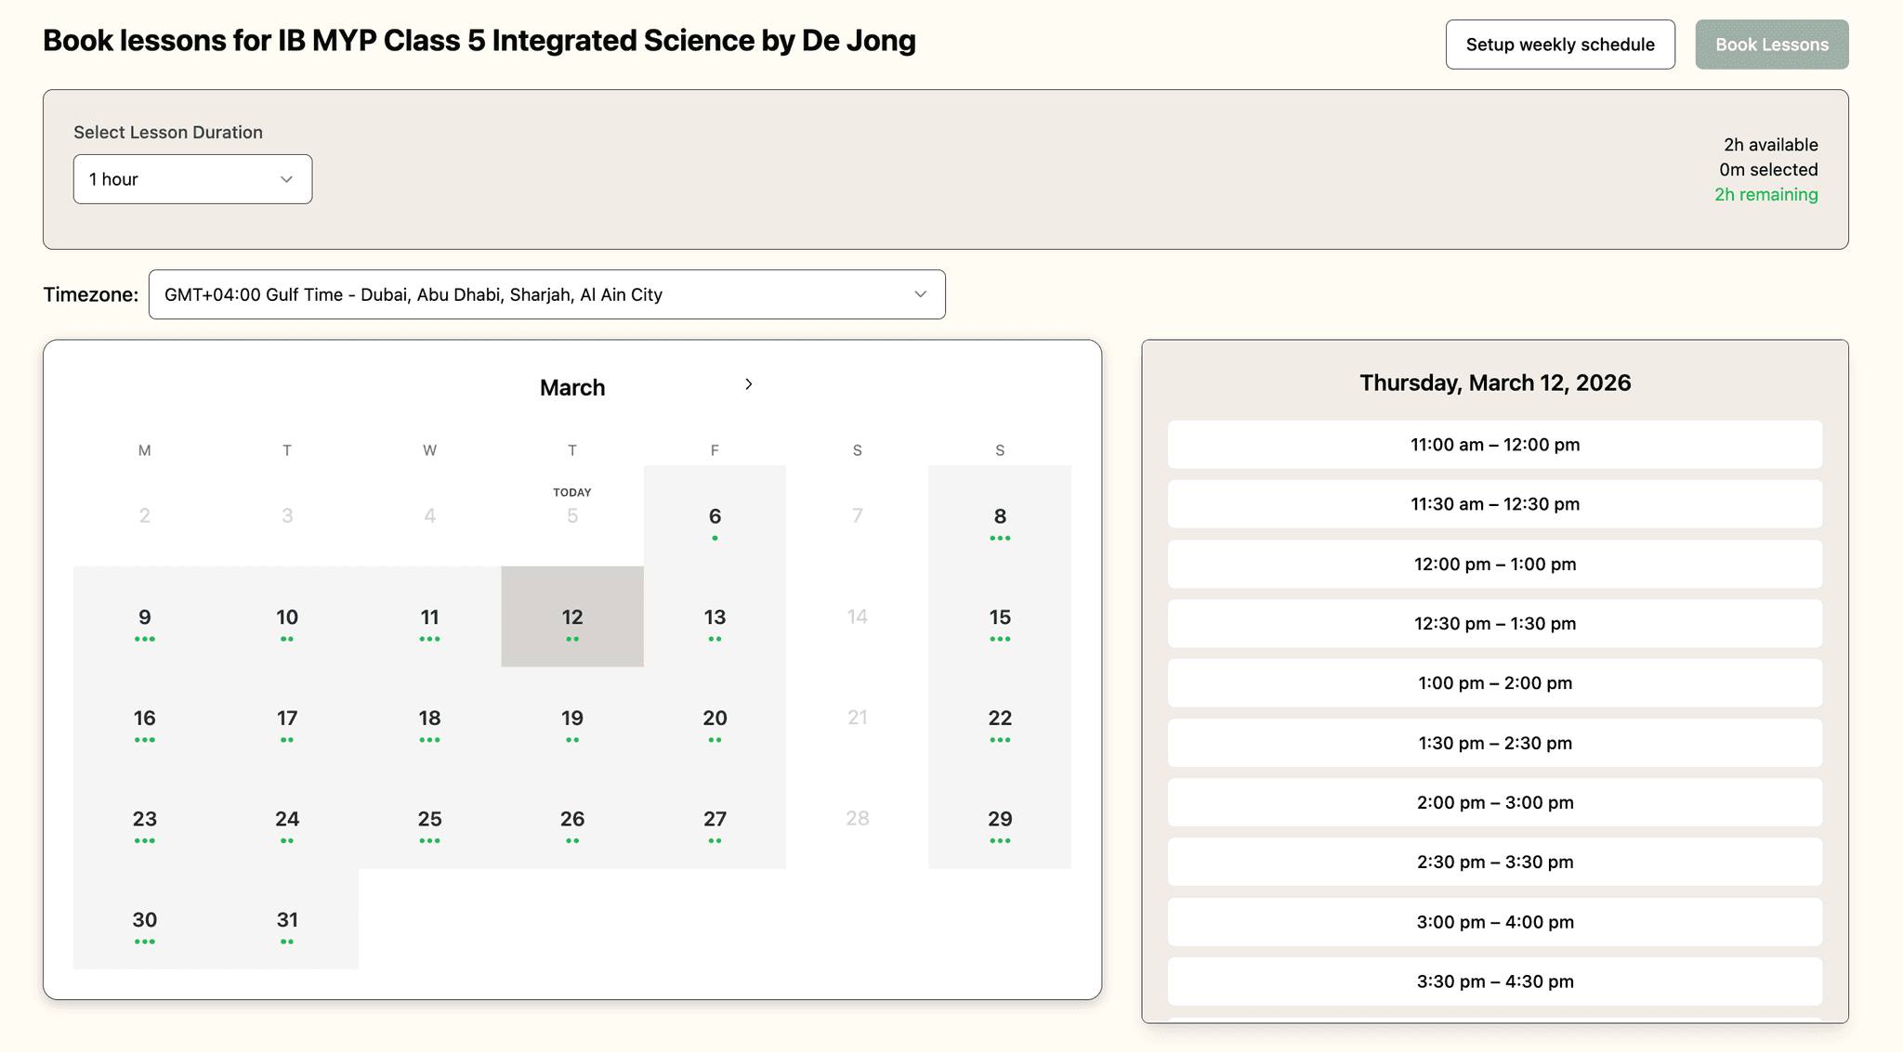
Task: Choose the 3:30 pm – 4:30 pm slot
Action: pos(1494,981)
